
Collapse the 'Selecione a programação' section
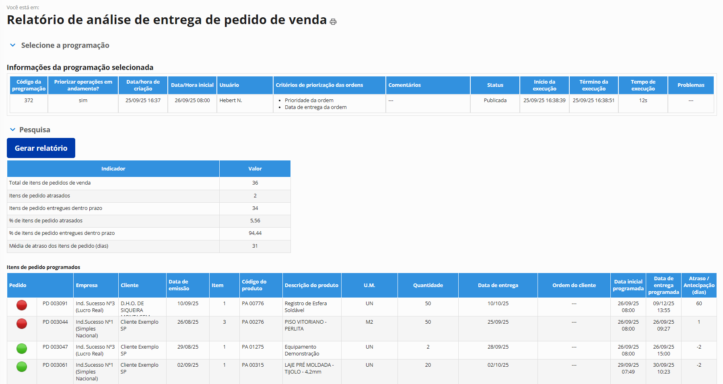pos(12,45)
